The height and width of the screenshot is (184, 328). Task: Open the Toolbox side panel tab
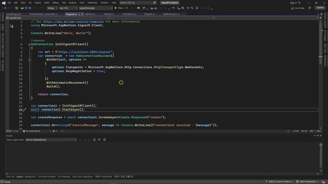coord(3,27)
